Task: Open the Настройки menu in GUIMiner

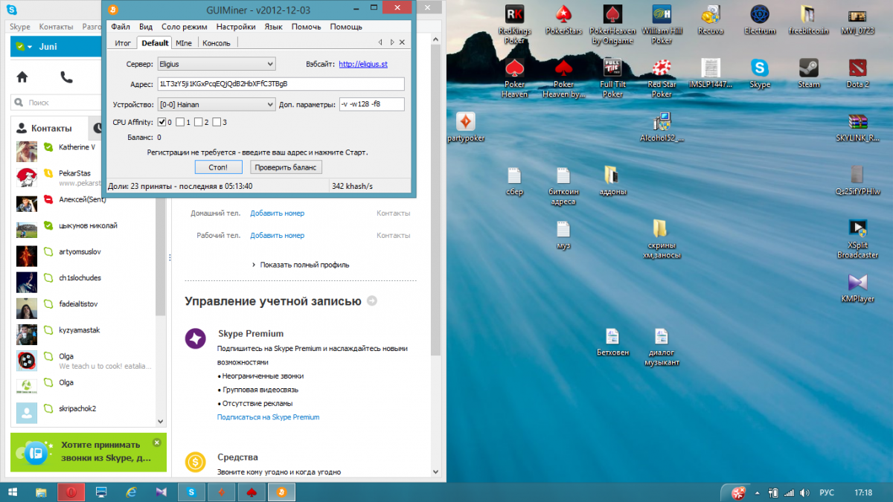Action: [236, 26]
